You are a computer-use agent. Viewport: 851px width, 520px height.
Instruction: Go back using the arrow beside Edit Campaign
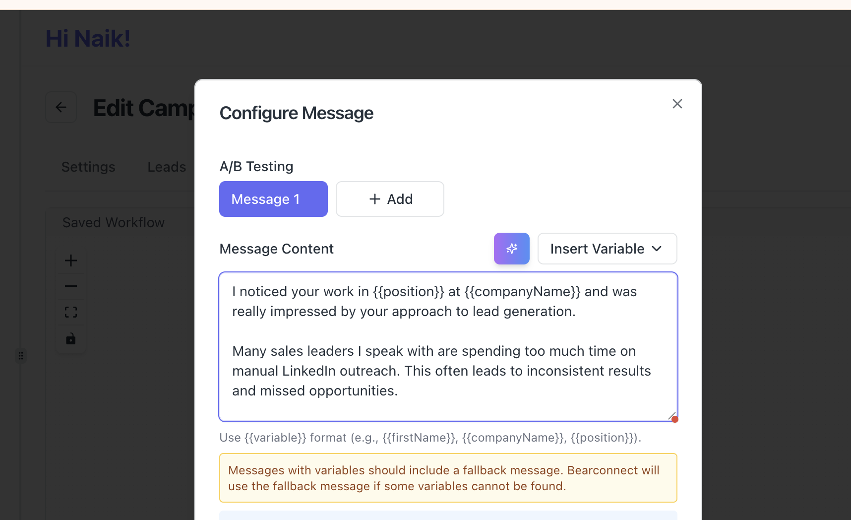[61, 107]
